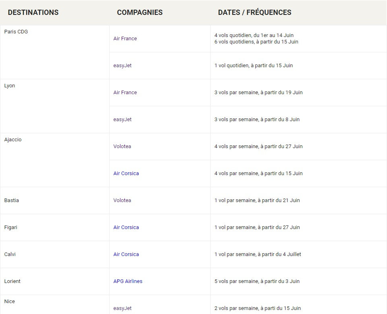The image size is (387, 314).
Task: Click the DESTINATIONS column header
Action: 33,12
